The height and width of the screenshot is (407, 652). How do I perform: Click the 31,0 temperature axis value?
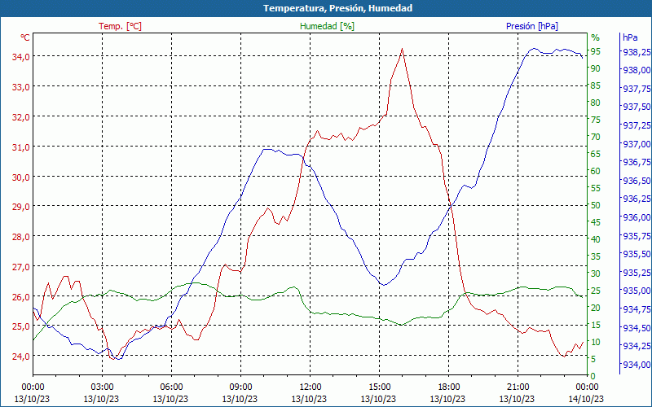click(21, 147)
